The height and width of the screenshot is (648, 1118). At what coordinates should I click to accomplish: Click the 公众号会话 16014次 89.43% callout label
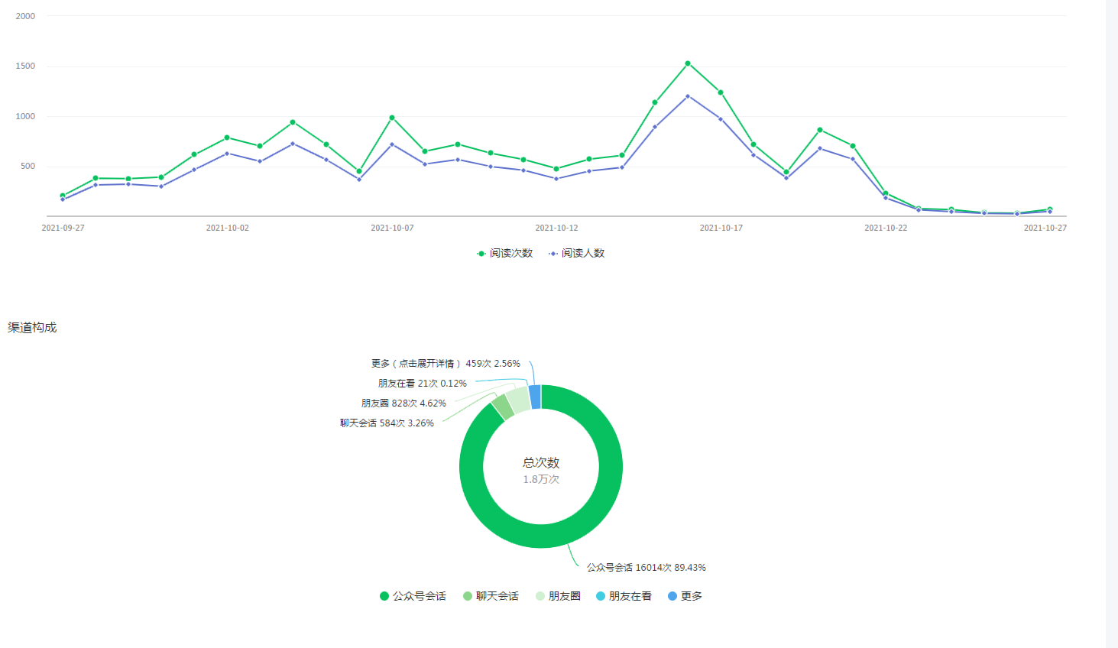pos(646,568)
